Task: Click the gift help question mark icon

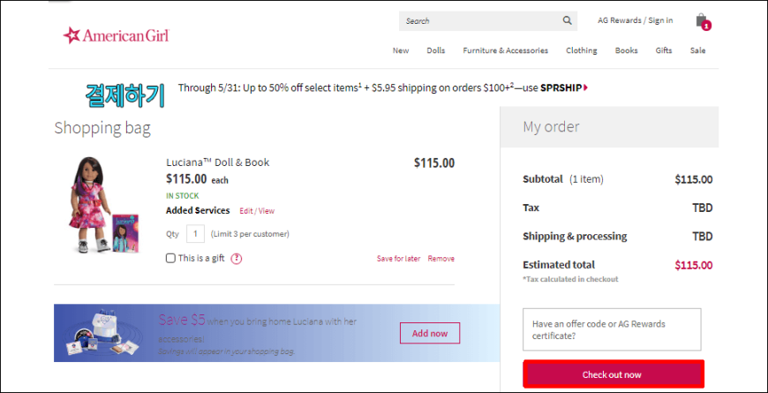Action: point(237,258)
